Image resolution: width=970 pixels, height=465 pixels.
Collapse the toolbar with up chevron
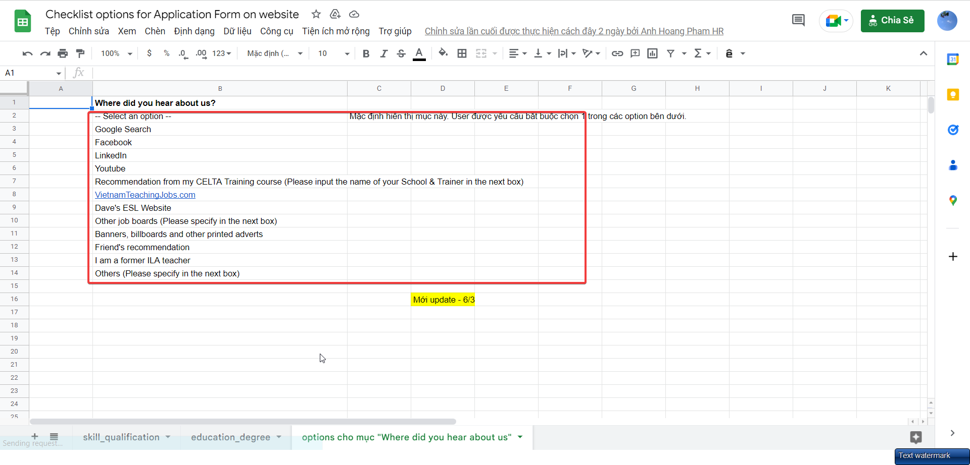point(924,53)
